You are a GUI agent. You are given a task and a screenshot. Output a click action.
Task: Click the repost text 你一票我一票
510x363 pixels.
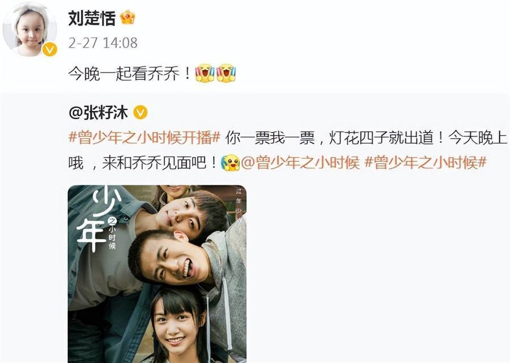270,138
